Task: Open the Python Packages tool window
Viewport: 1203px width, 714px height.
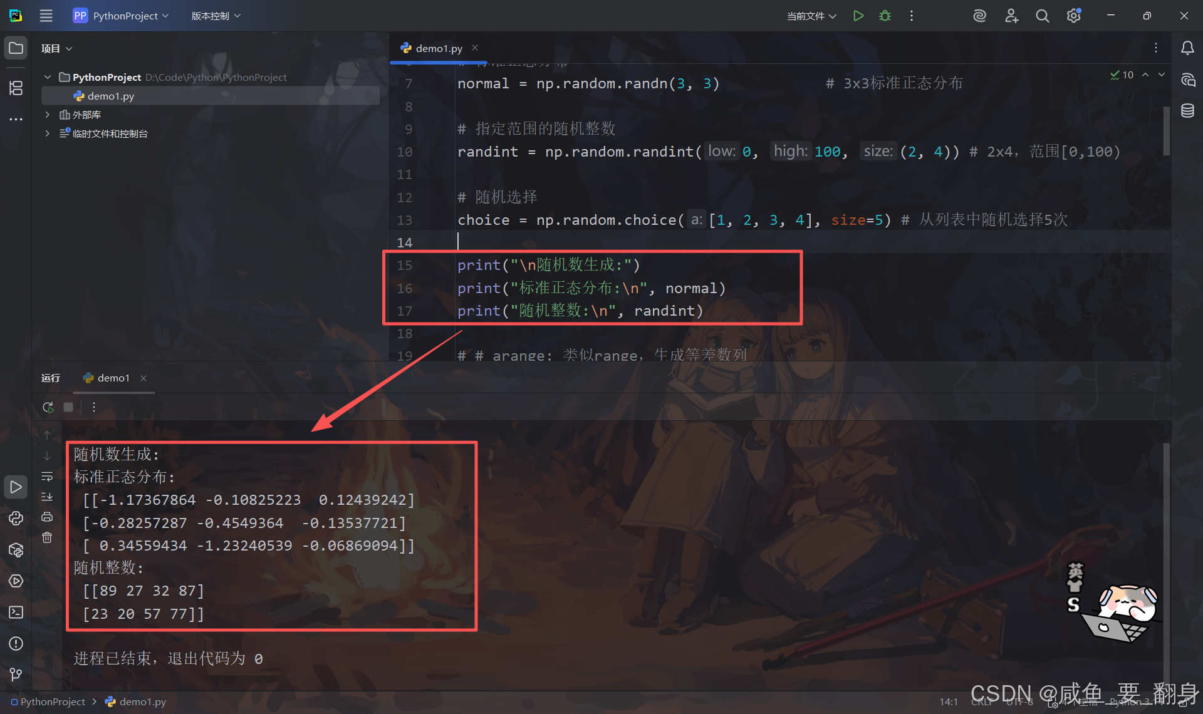Action: (x=16, y=550)
